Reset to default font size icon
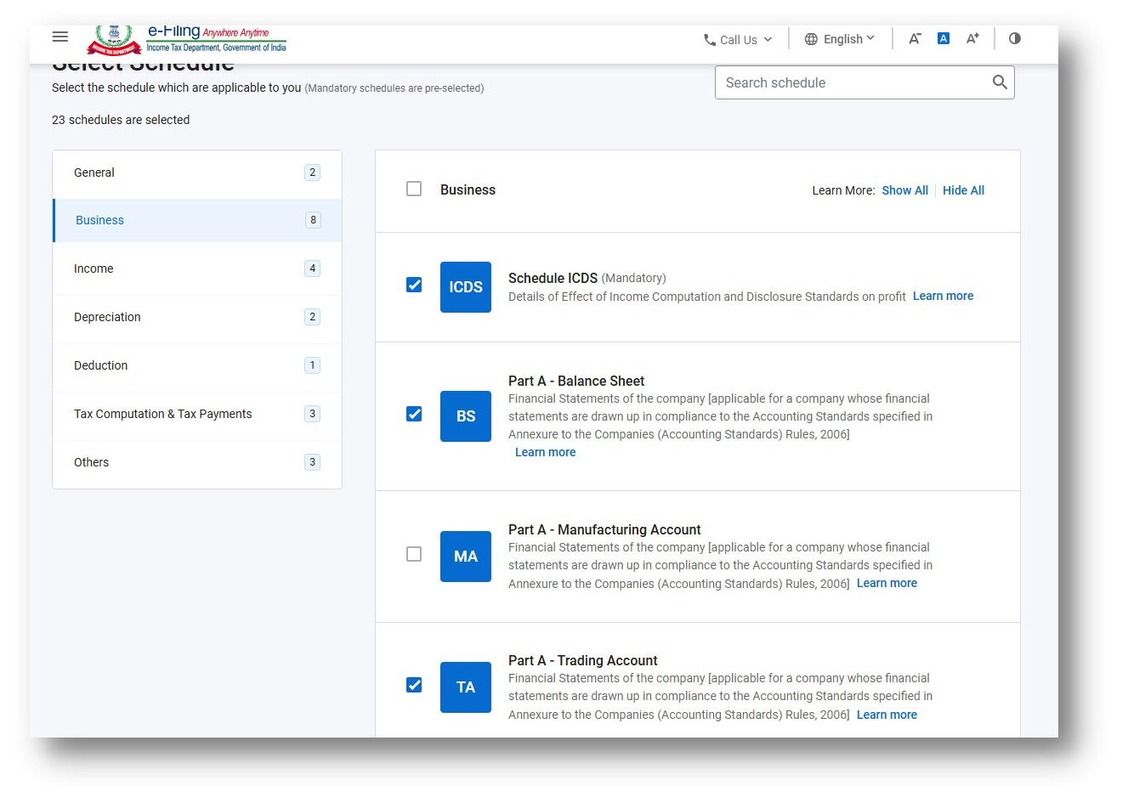The image size is (1128, 797). (944, 38)
